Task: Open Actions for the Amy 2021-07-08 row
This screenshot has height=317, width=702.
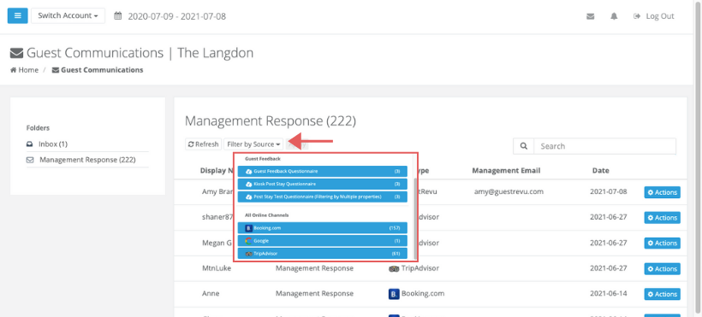Action: [662, 192]
